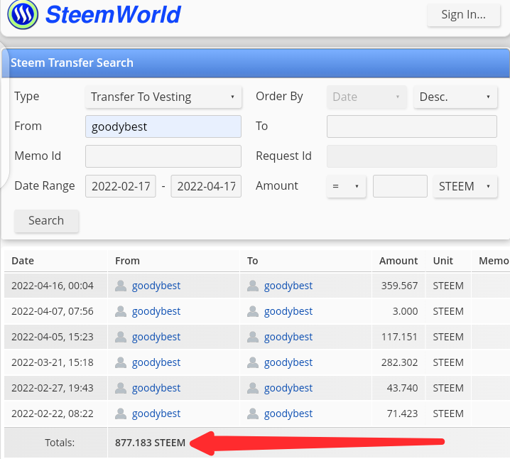This screenshot has width=510, height=459.
Task: Select the amount value 117.151
Action: pos(399,337)
